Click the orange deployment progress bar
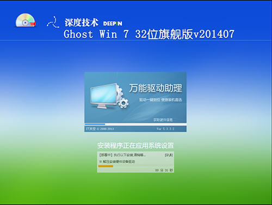The width and height of the screenshot is (272, 205). pyautogui.click(x=106, y=166)
